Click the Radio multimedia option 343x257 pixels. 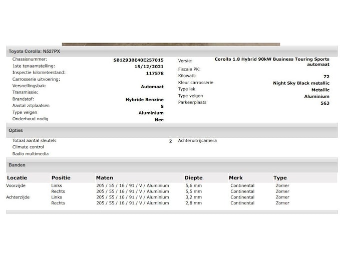(31, 154)
